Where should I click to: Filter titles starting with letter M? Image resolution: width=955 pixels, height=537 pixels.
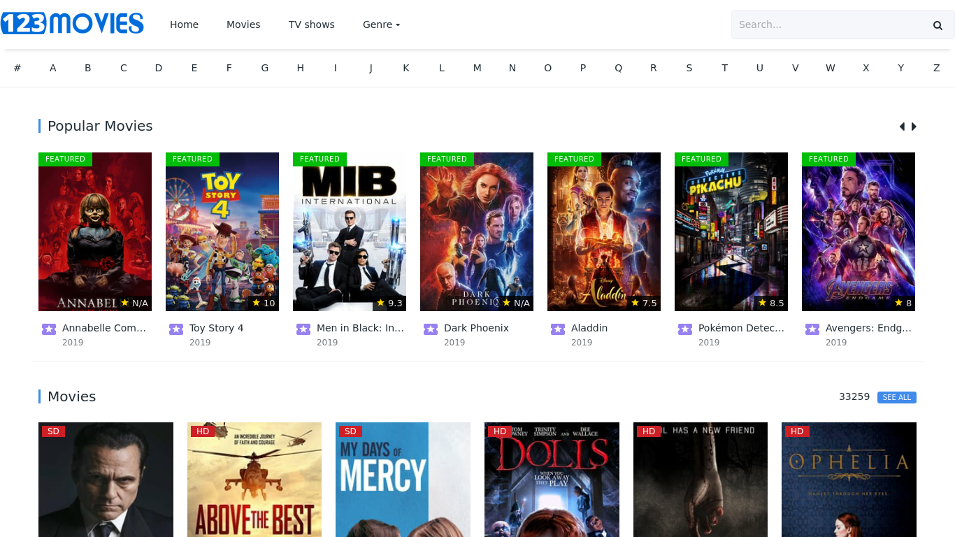(477, 68)
